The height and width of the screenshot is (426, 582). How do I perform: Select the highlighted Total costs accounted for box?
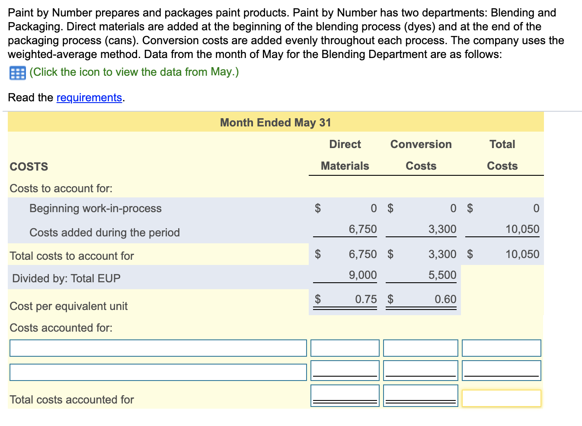click(x=502, y=398)
